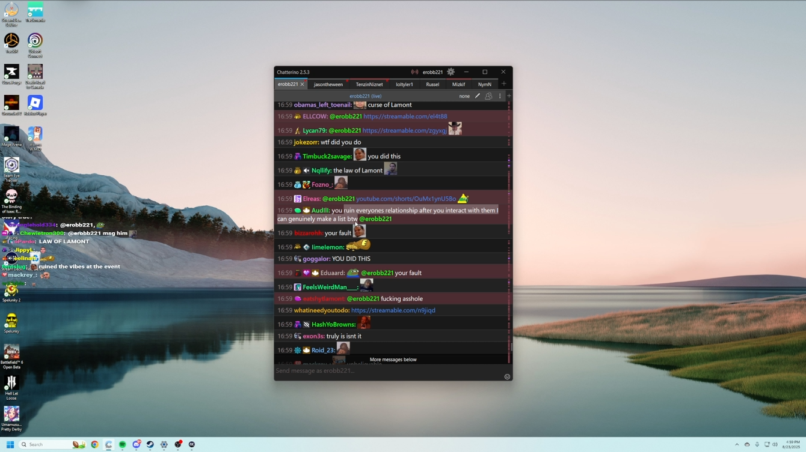Click username Fozno_ in chat

(x=322, y=185)
